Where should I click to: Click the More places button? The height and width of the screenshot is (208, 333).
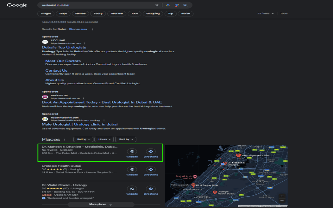(x=101, y=205)
